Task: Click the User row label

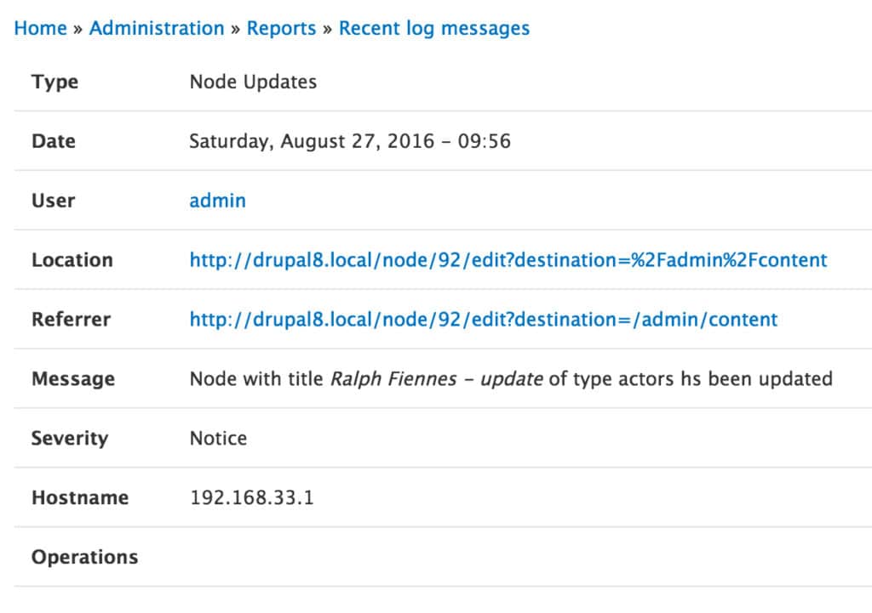Action: 53,201
